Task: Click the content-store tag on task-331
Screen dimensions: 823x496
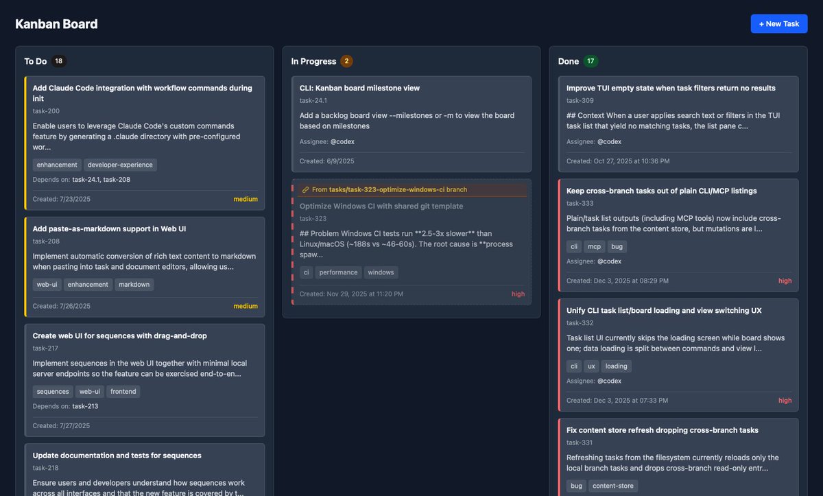Action: click(x=612, y=486)
